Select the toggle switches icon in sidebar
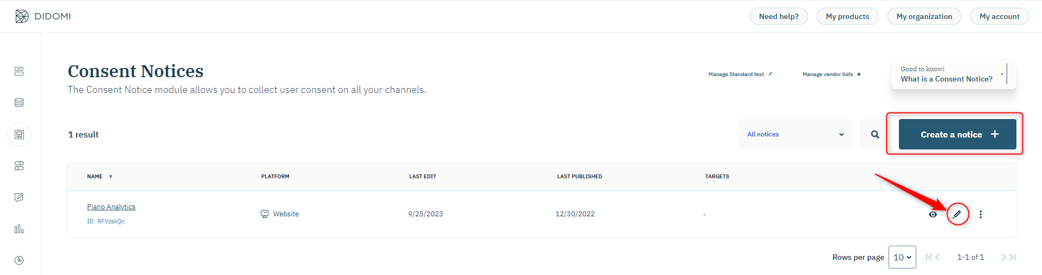This screenshot has height=275, width=1042. coord(19,166)
